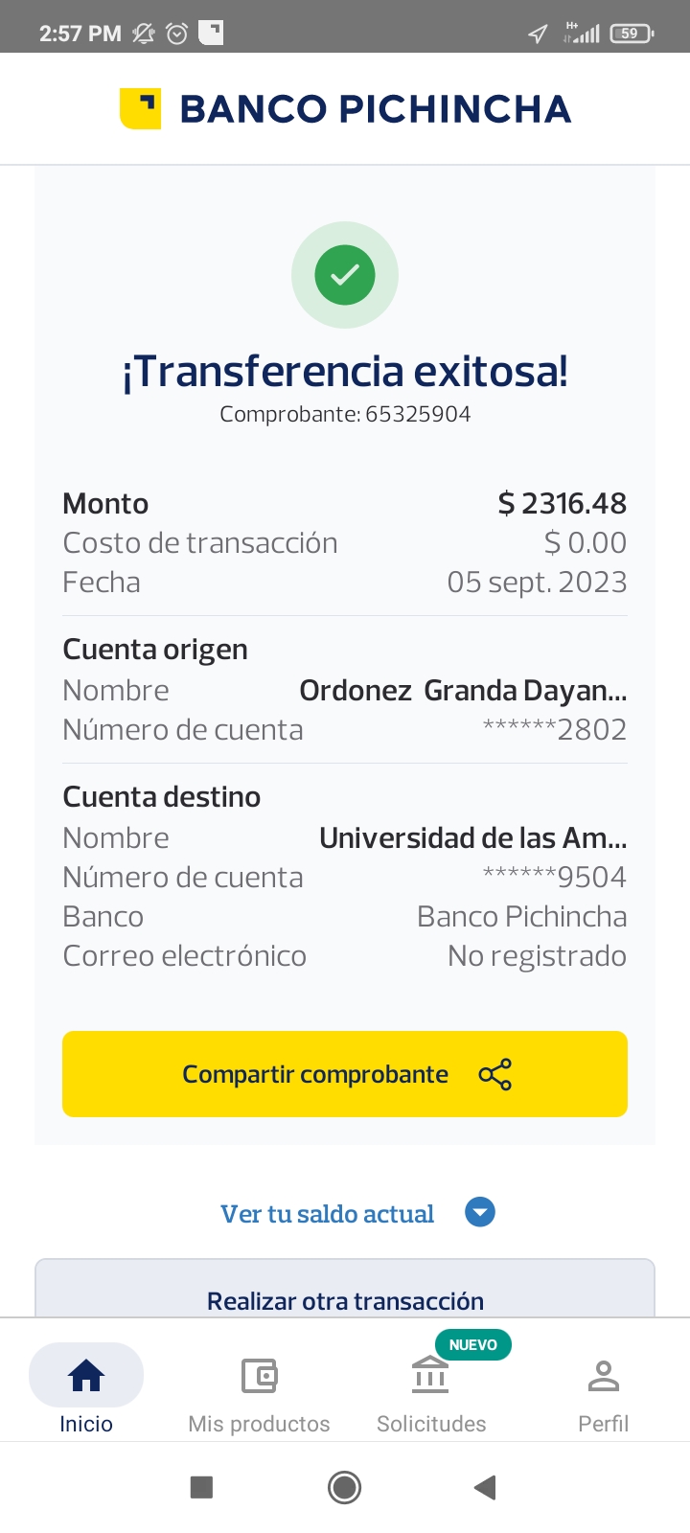Viewport: 690px width, 1533px height.
Task: Tap the Solicitudes bank building icon
Action: [x=430, y=1376]
